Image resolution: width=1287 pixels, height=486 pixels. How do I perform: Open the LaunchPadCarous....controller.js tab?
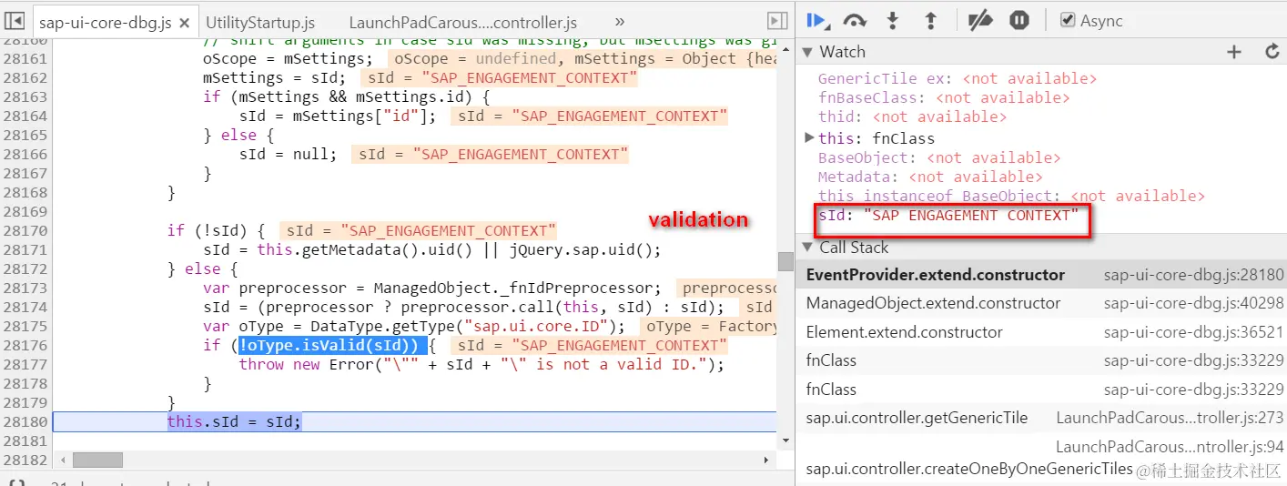click(x=463, y=22)
